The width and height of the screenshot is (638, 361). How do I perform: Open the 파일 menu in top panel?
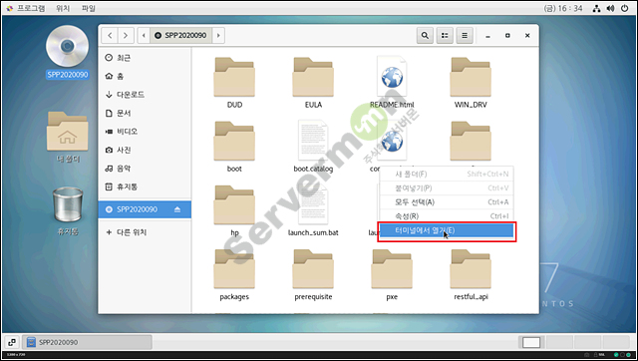(x=89, y=8)
